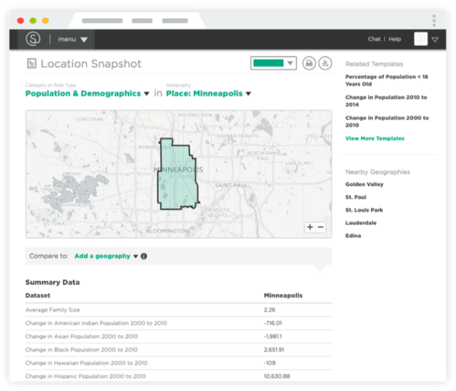This screenshot has width=456, height=391.
Task: Open Percentage of Population < 18 template
Action: point(387,80)
